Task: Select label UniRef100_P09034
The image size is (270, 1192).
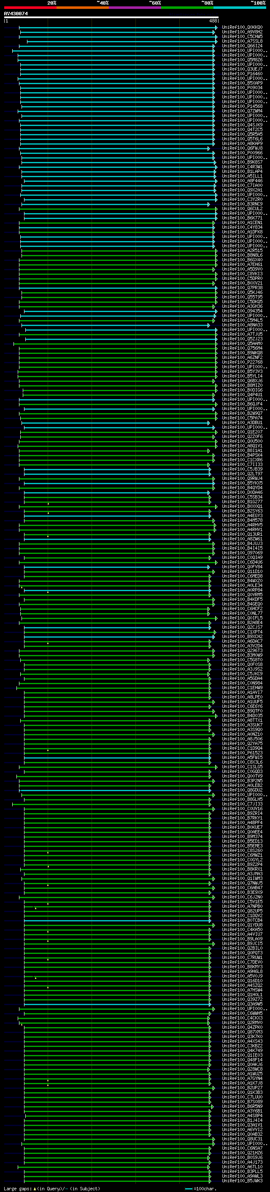Action: click(x=242, y=88)
